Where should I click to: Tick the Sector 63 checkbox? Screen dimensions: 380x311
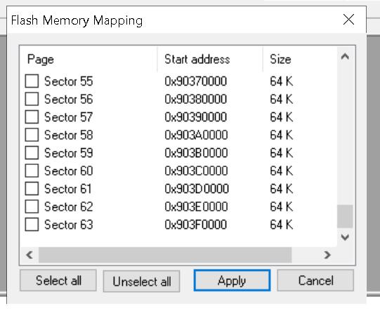click(x=32, y=224)
